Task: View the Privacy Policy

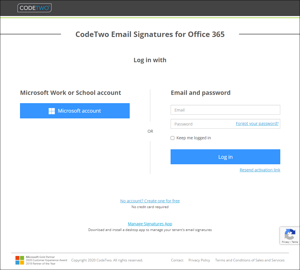Action: [199, 260]
